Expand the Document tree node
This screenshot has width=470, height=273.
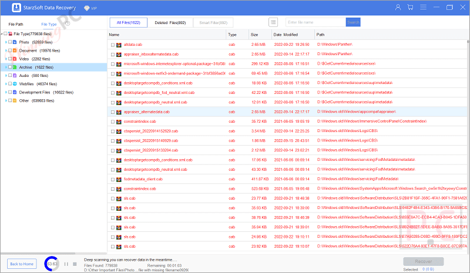click(6, 50)
